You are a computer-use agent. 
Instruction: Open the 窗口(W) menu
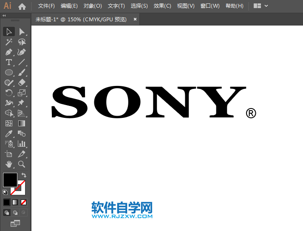click(x=210, y=6)
